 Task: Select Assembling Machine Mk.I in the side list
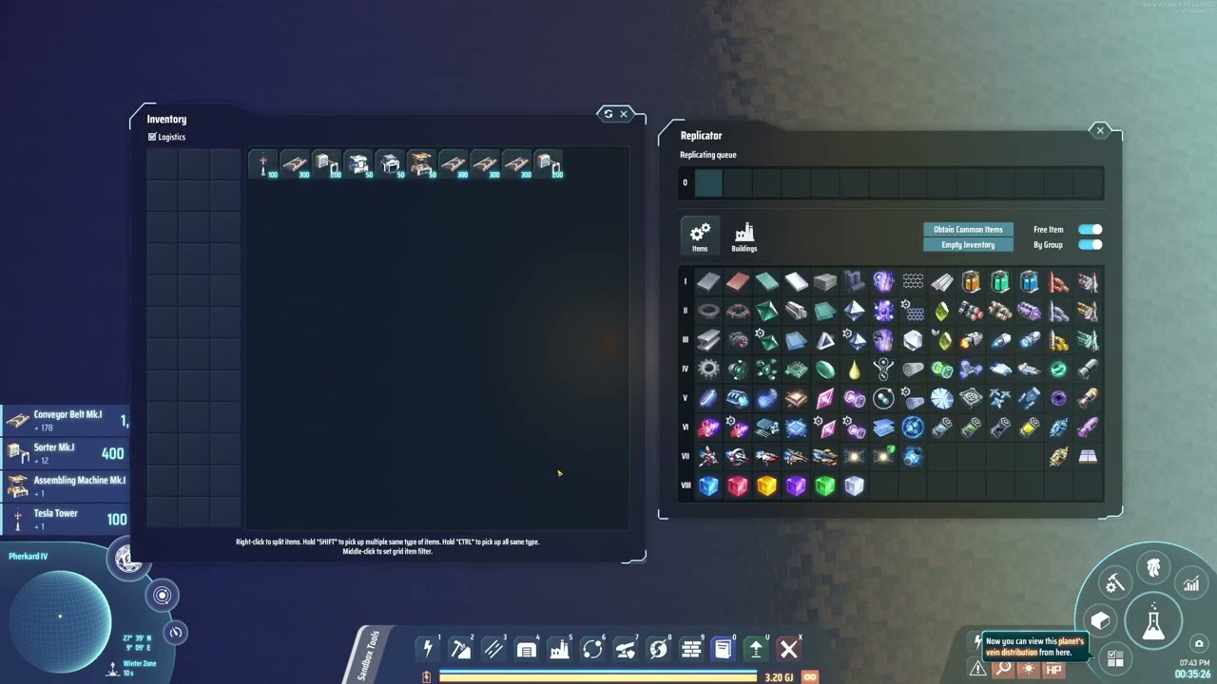(65, 485)
